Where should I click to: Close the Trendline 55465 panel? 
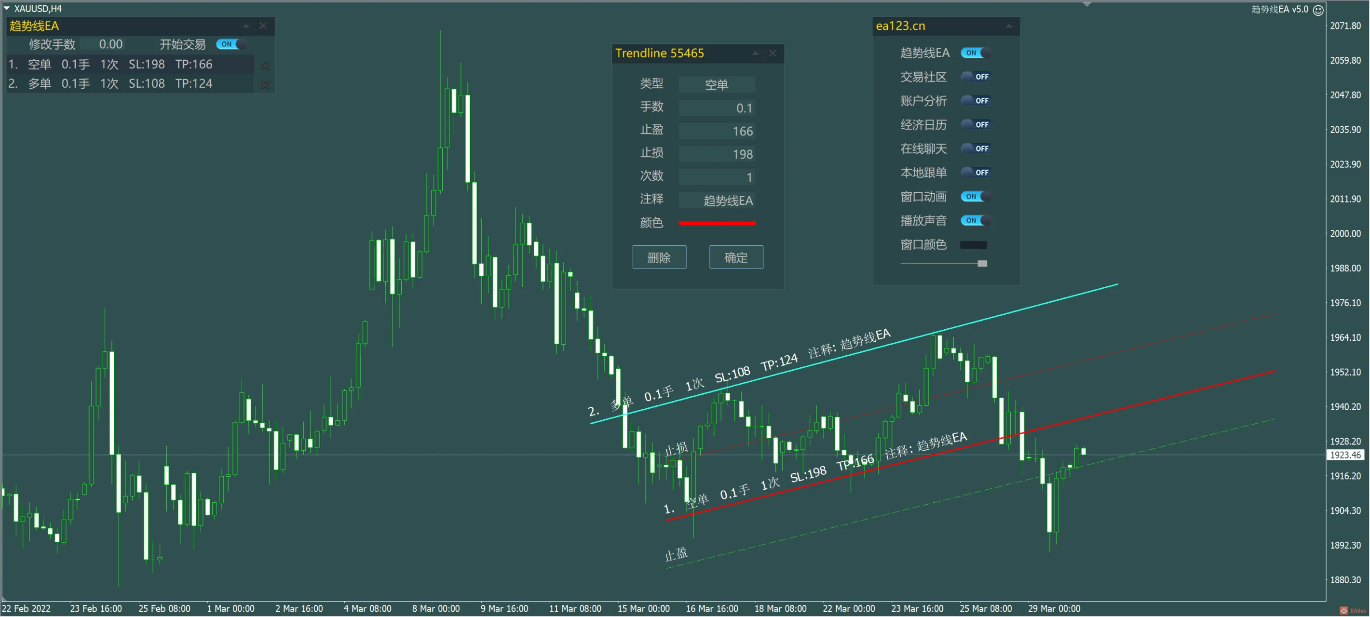click(x=772, y=53)
